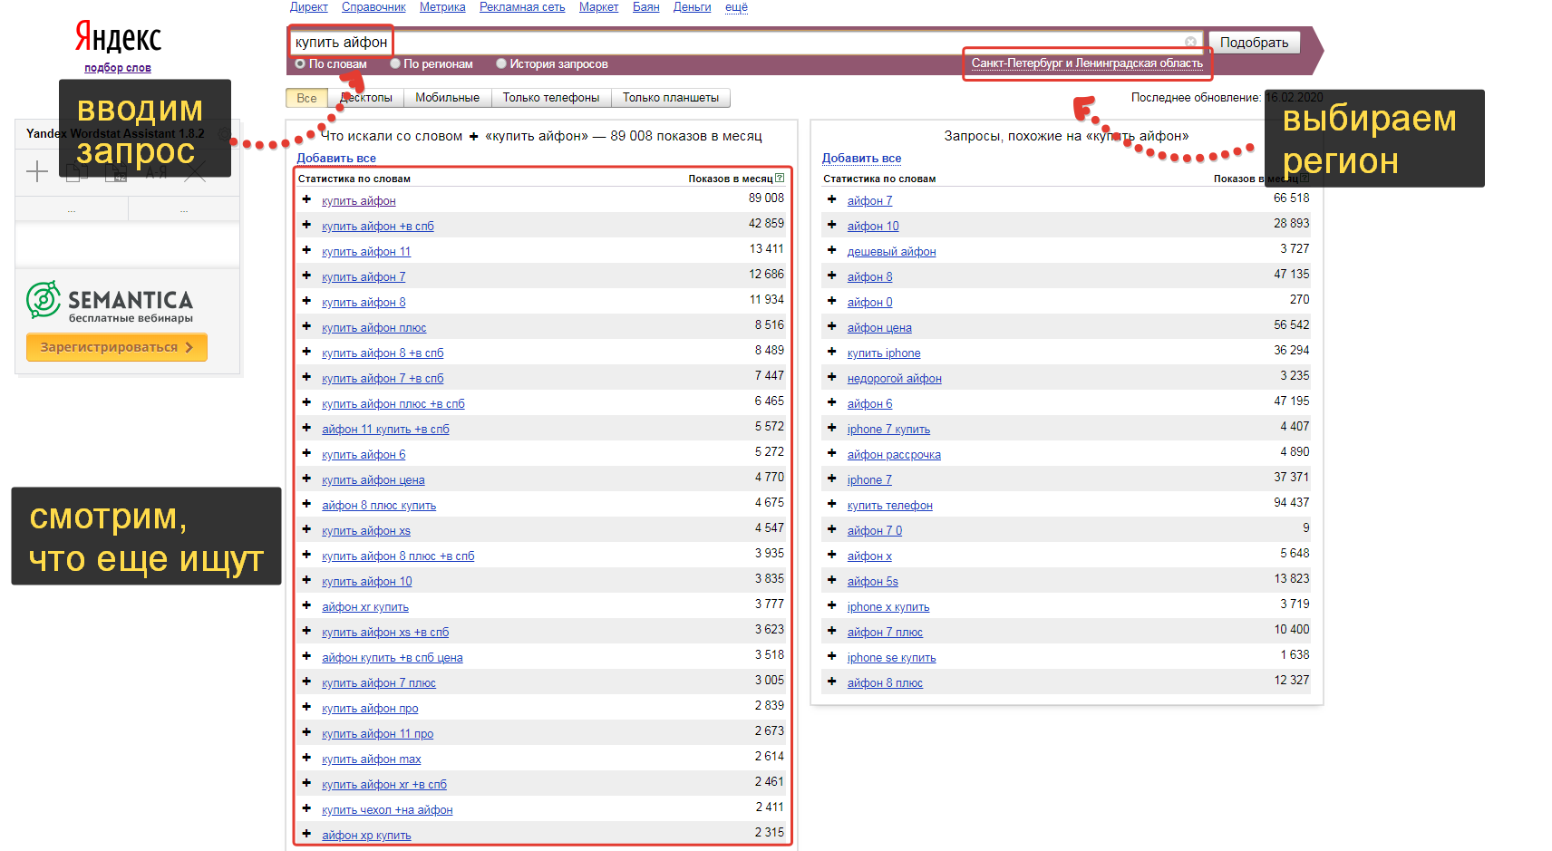Click the Yandex logo
The image size is (1552, 851).
[x=118, y=37]
